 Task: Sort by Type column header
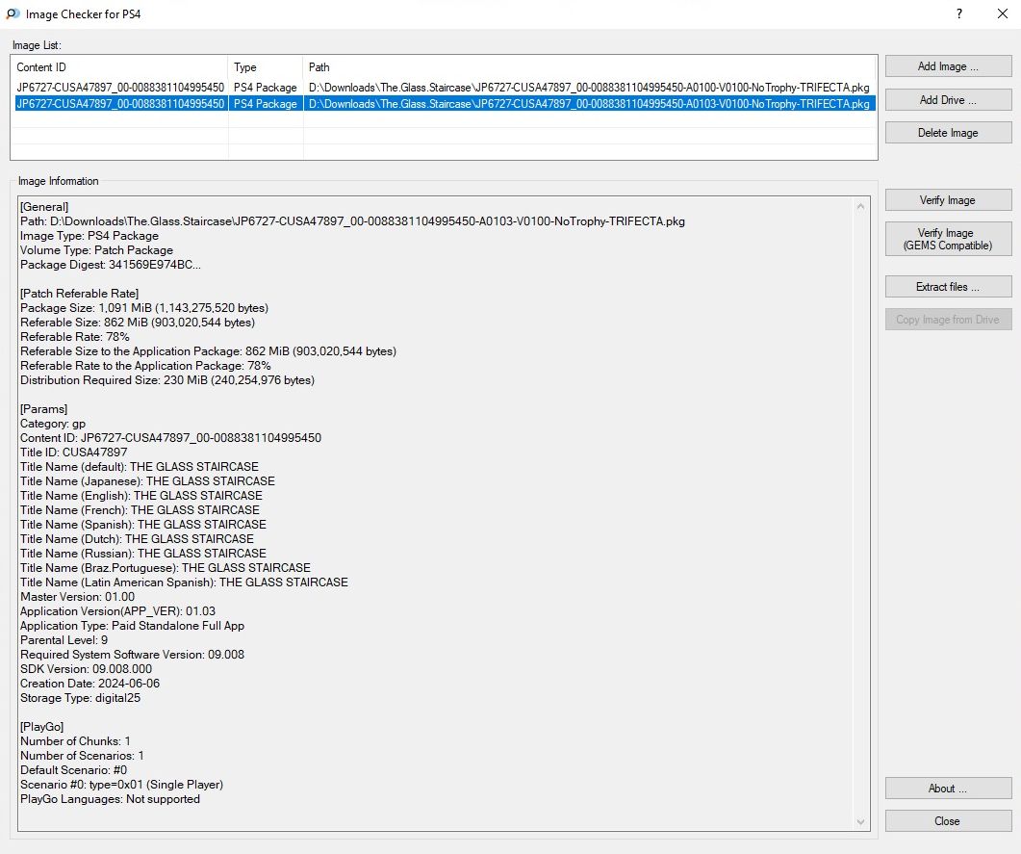(266, 67)
